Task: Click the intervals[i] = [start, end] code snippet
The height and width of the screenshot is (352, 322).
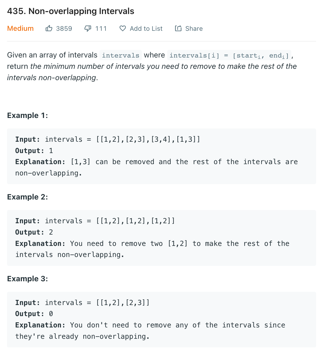Action: 229,55
